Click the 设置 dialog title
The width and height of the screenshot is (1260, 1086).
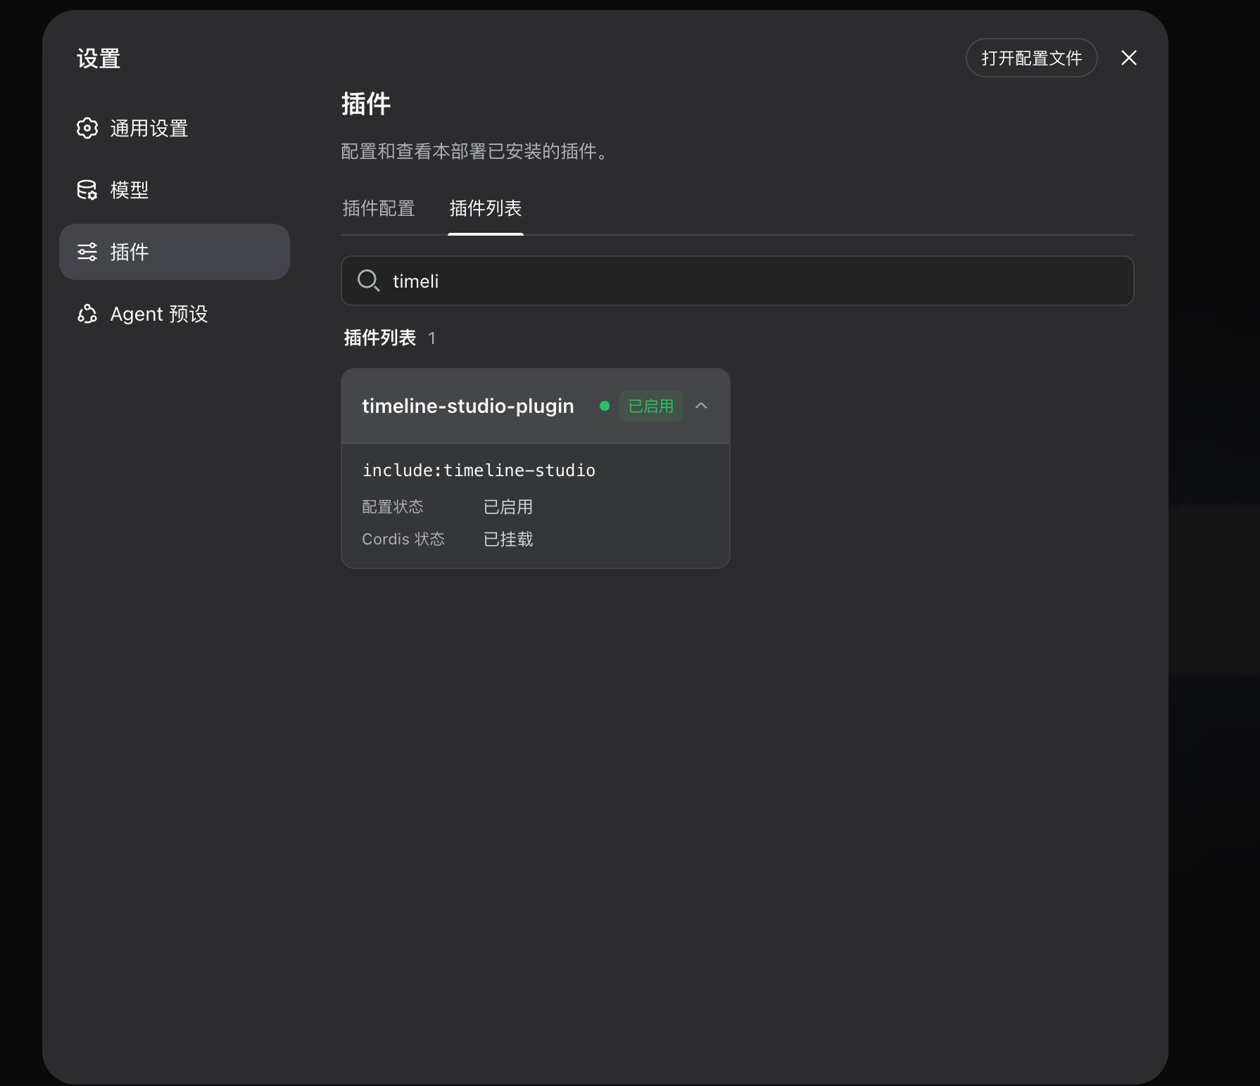(x=99, y=58)
